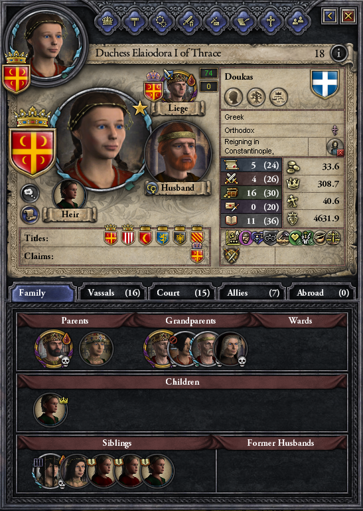The height and width of the screenshot is (511, 363).
Task: Open the Religion cross icon
Action: pyautogui.click(x=270, y=21)
